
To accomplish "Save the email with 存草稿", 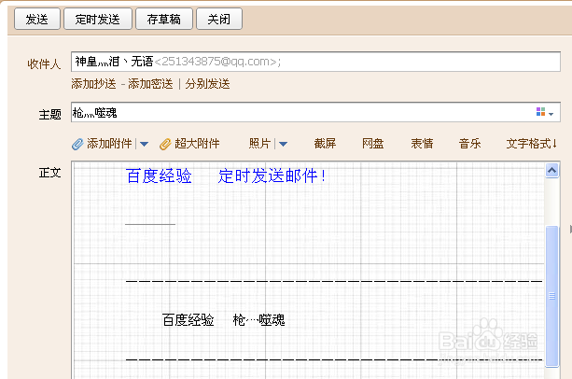I will coord(164,19).
